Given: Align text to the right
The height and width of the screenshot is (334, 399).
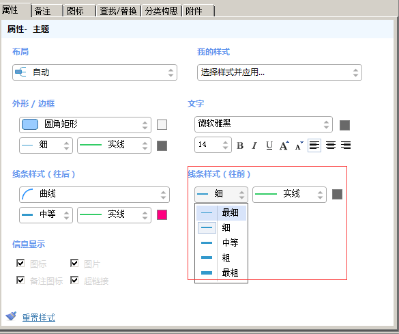Looking at the screenshot, I should [x=346, y=145].
